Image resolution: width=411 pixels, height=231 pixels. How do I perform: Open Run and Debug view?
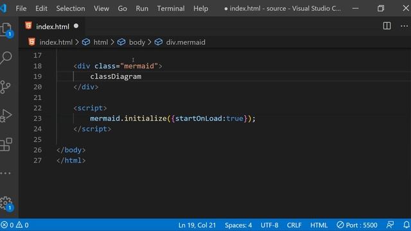point(6,116)
